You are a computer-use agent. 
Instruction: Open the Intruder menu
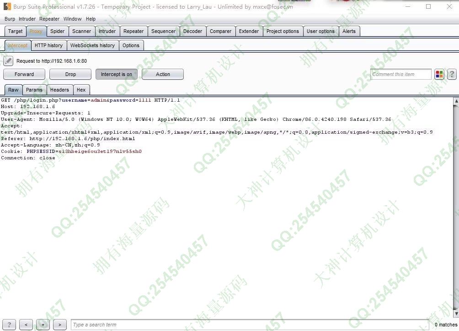pos(27,19)
